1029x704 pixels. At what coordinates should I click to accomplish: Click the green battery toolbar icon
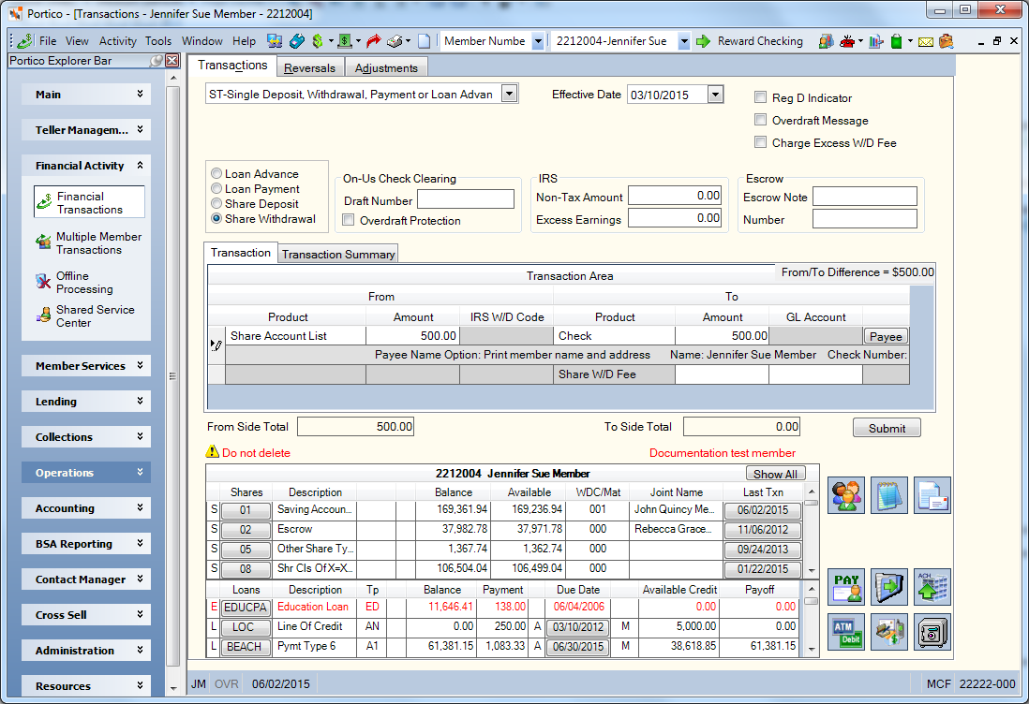897,41
